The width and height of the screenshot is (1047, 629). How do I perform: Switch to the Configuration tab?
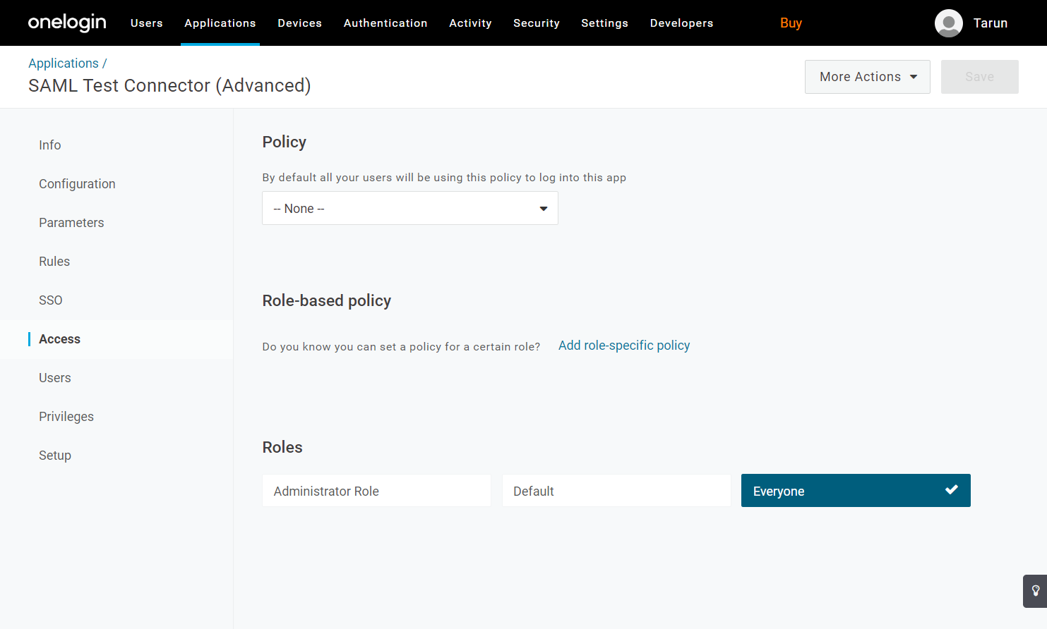click(x=77, y=184)
